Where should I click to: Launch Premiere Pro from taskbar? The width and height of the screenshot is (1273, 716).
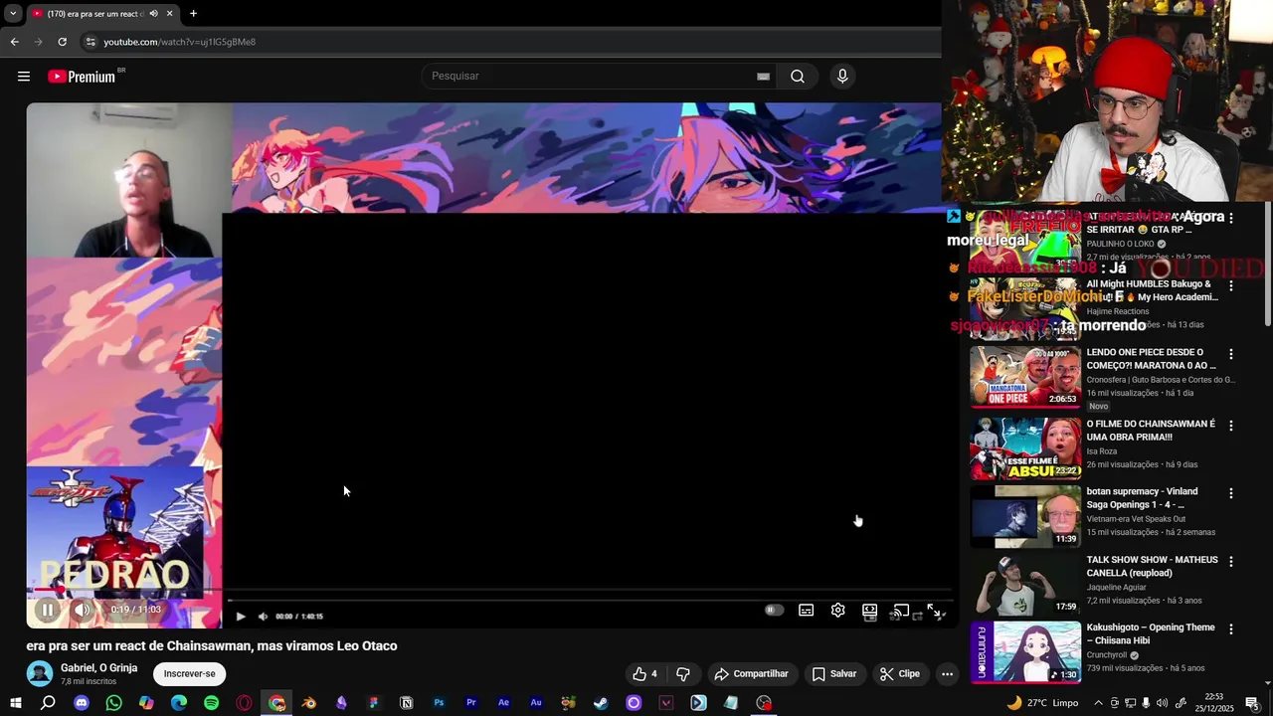tap(471, 703)
